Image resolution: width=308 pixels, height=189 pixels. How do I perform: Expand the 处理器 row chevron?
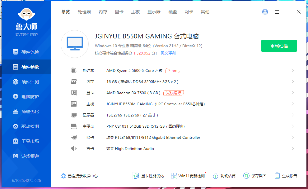[293, 70]
